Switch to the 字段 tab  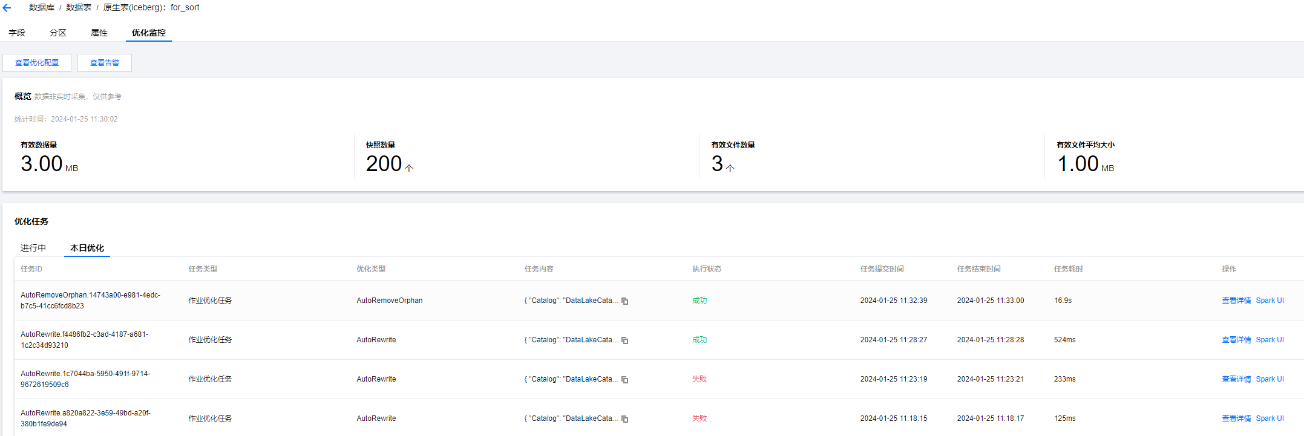(17, 33)
